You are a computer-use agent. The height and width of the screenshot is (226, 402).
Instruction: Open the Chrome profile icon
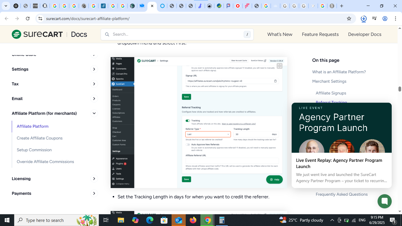click(x=385, y=19)
